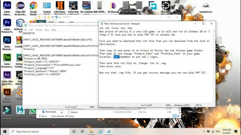
Task: Show hidden system tray icons chevron
Action: click(x=204, y=132)
